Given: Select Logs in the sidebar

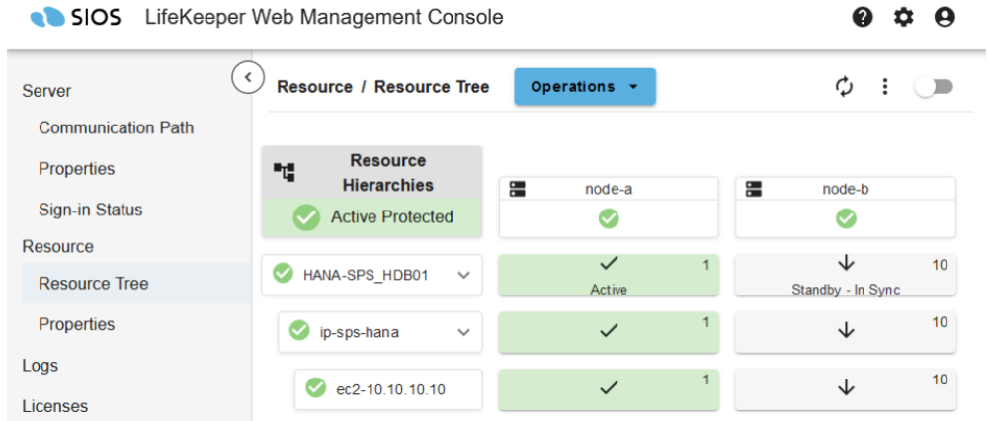Looking at the screenshot, I should [40, 366].
